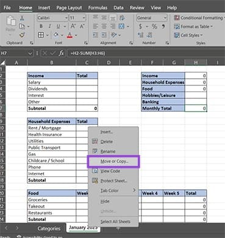Open Font group dialog launcher
Screen dimensions: 225x238
[86, 43]
